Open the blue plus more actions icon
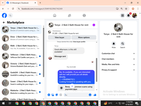The width and height of the screenshot is (141, 106). (49, 95)
